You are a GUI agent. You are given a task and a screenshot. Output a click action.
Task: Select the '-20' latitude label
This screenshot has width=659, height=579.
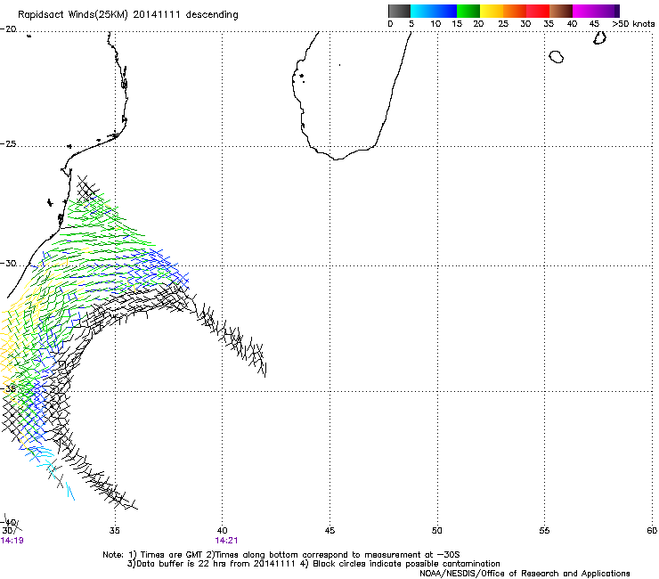[8, 29]
